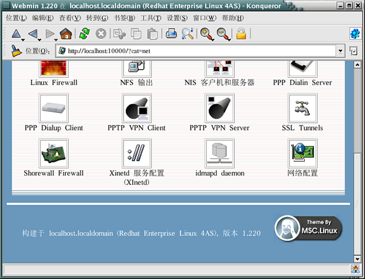Open the location URL history dropdown
Screen dimensions: 365x279
point(340,51)
